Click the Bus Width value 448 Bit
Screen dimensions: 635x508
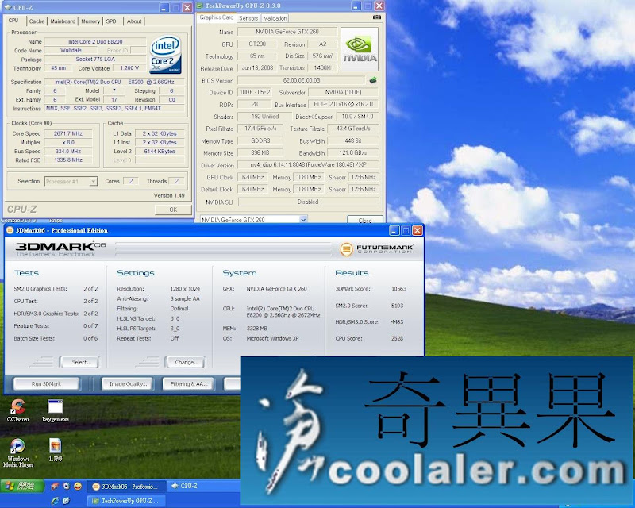(x=352, y=140)
